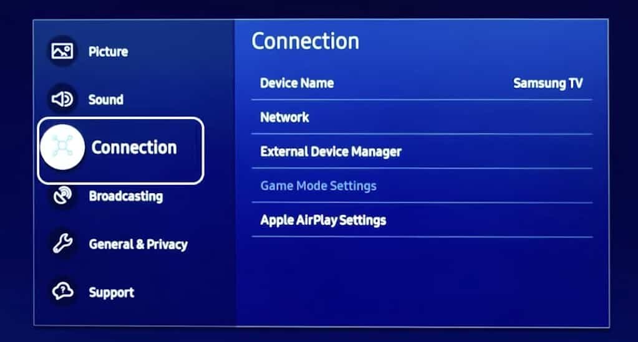Click the highlighted Connection network icon

coord(62,147)
